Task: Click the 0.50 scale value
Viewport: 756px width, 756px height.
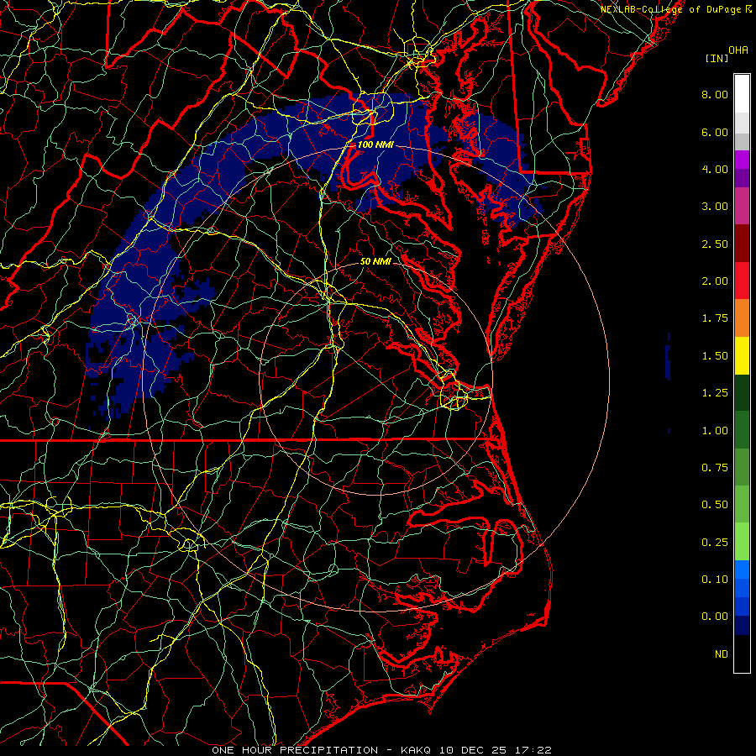Action: 715,505
